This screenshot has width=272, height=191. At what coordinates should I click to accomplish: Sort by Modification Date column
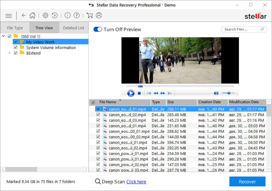[247, 102]
